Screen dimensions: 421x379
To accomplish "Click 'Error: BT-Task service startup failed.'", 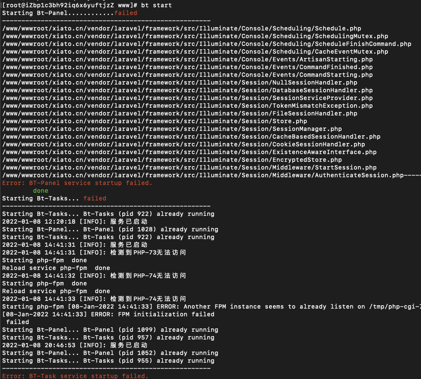I will point(76,376).
